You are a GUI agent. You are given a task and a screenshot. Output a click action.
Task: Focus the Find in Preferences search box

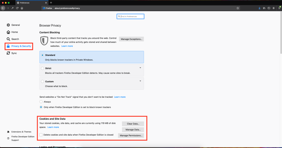(x=130, y=16)
